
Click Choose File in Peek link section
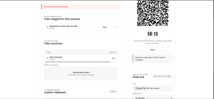(140, 88)
